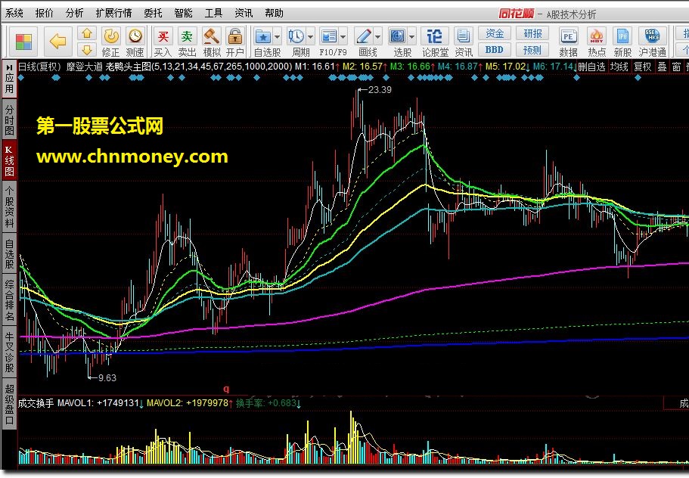Click the red q marker on chart
This screenshot has height=478, width=689.
[x=226, y=389]
